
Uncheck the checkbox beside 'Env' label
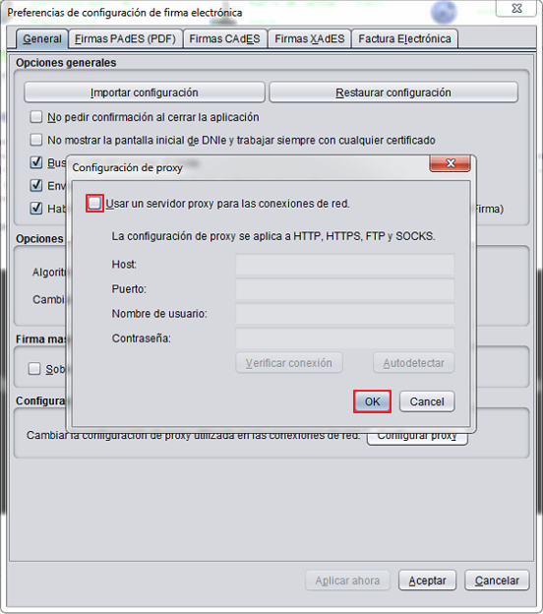point(36,185)
